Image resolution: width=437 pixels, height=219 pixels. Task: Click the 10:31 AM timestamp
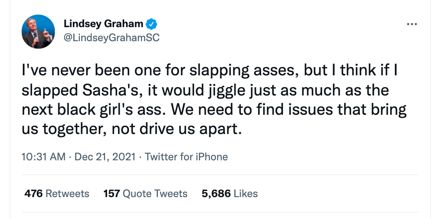[43, 156]
